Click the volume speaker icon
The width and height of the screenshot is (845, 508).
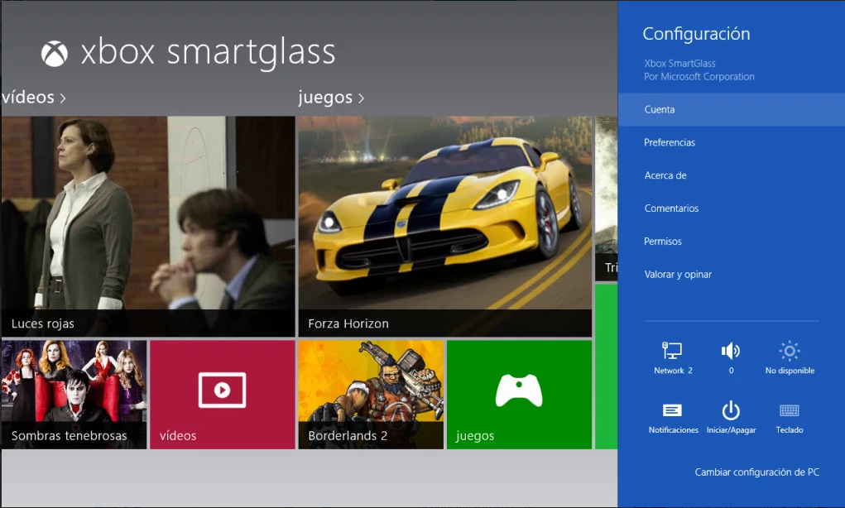point(731,351)
